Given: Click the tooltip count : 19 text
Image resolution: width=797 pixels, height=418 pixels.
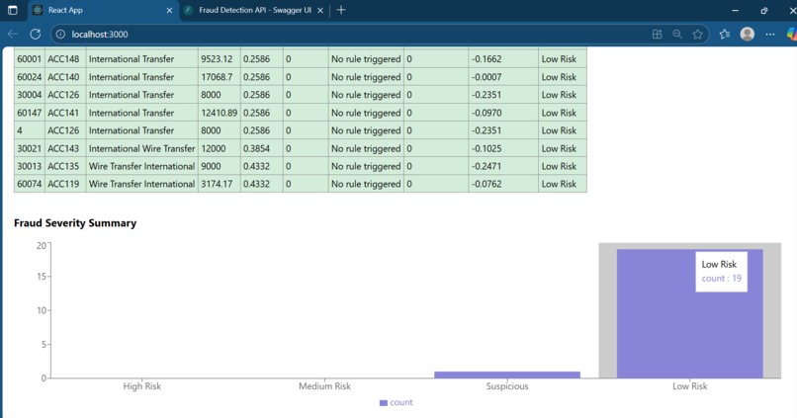Looking at the screenshot, I should (x=721, y=279).
